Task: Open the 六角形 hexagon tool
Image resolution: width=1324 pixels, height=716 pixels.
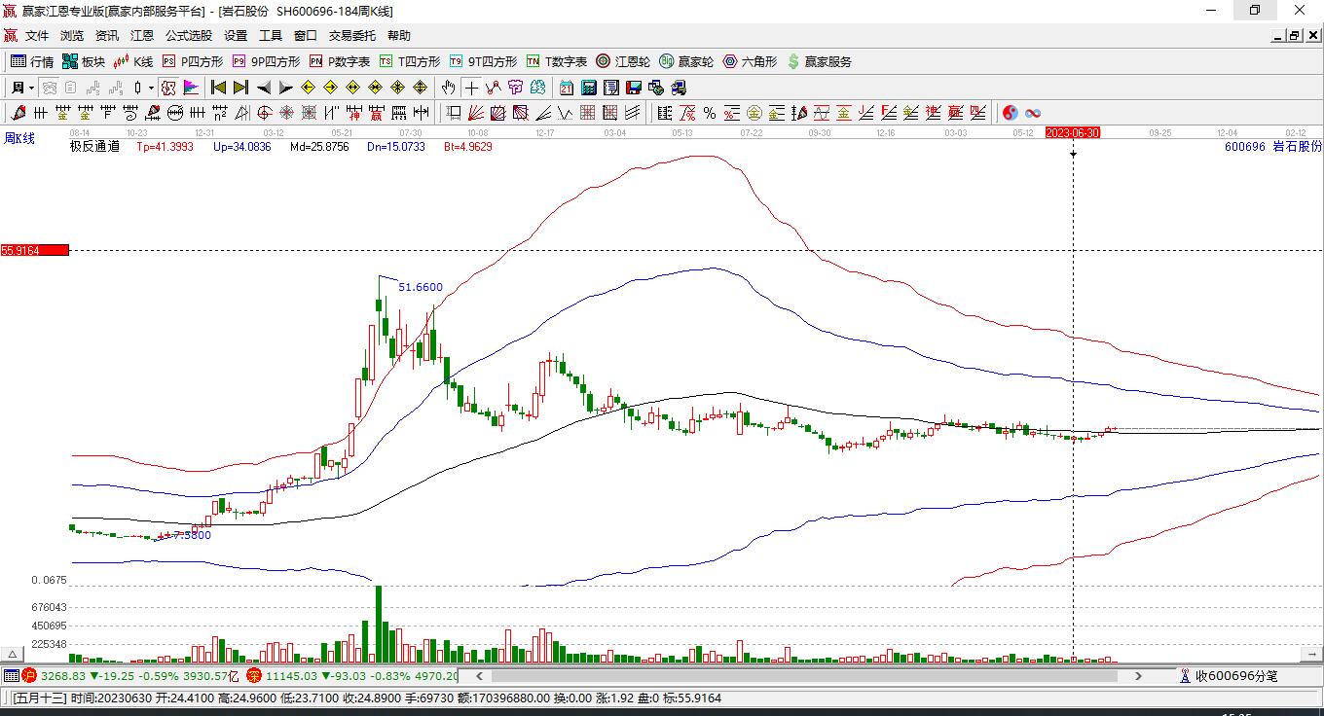Action: pyautogui.click(x=750, y=61)
